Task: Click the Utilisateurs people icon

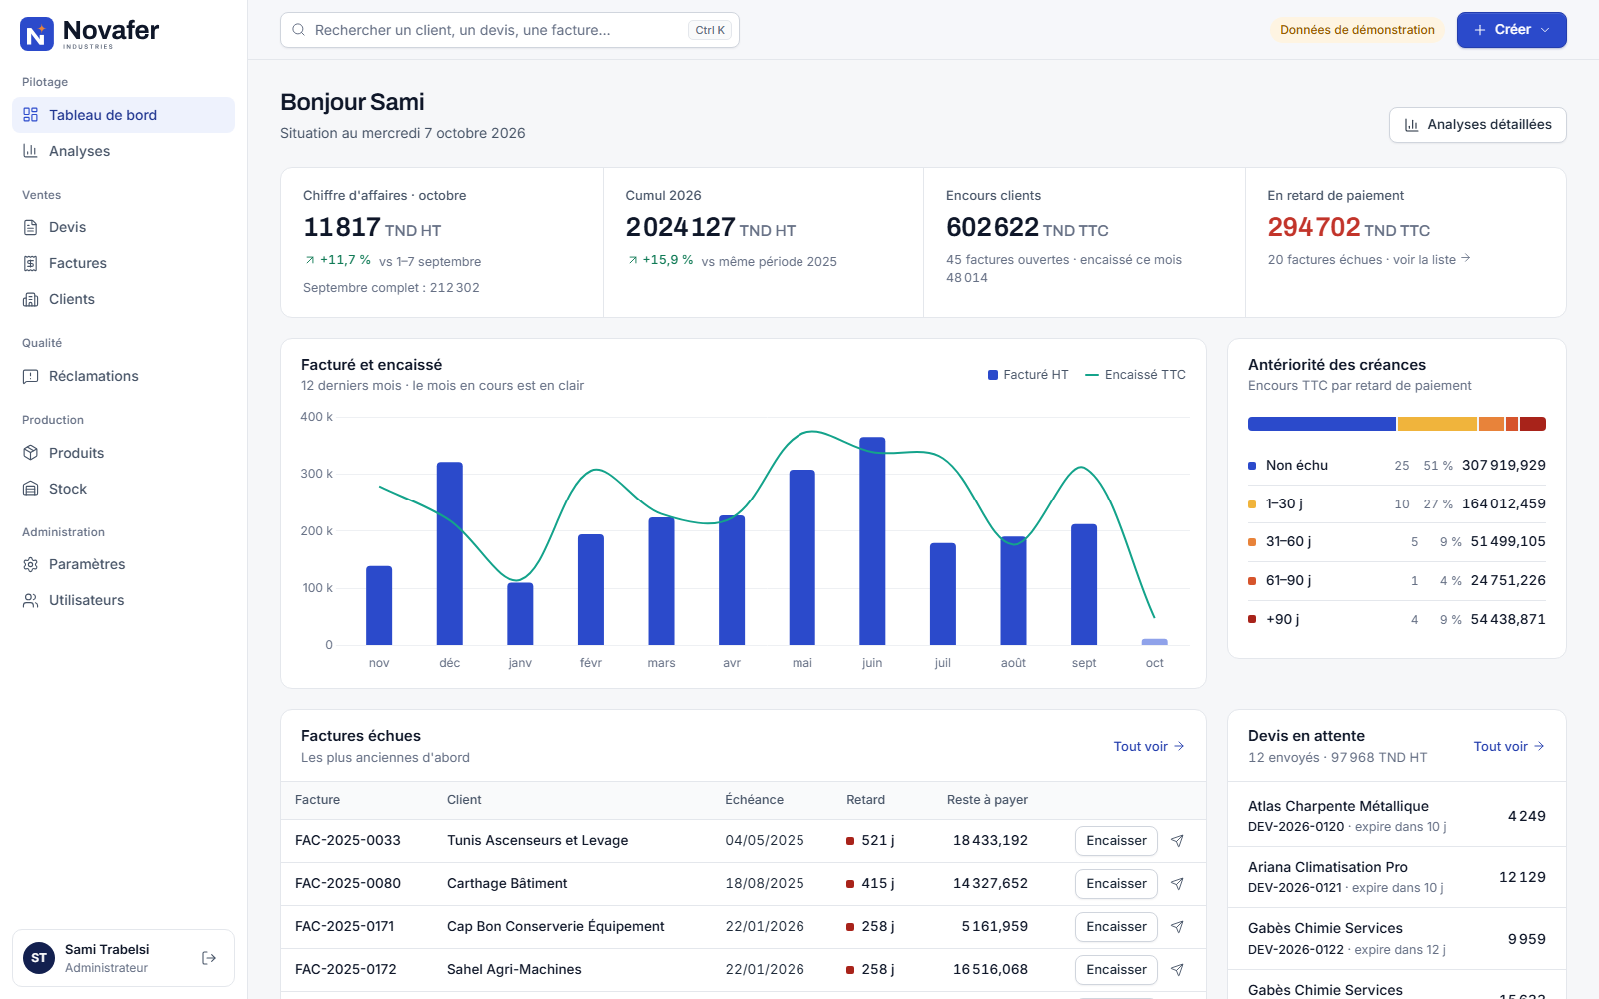Action: pyautogui.click(x=31, y=600)
